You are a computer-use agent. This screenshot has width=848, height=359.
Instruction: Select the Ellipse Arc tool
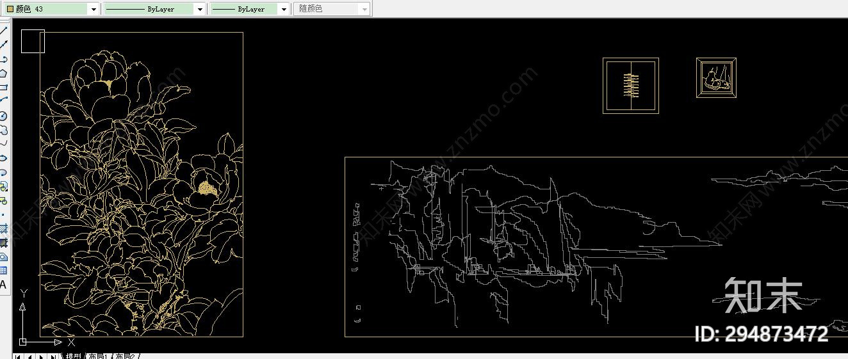(4, 172)
